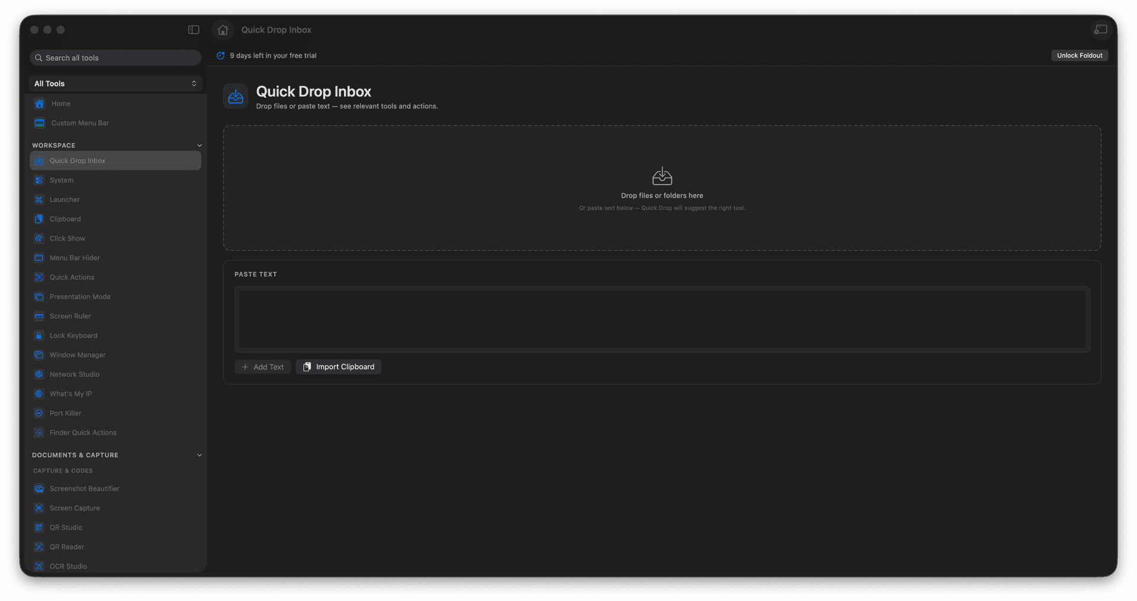Select the OCR Studio icon
Viewport: 1137px width, 601px height.
39,566
